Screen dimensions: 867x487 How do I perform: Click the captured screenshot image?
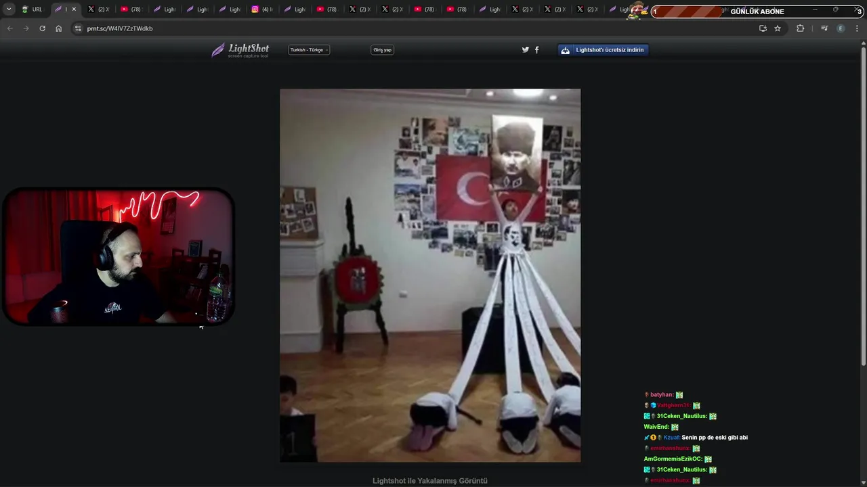pyautogui.click(x=430, y=275)
